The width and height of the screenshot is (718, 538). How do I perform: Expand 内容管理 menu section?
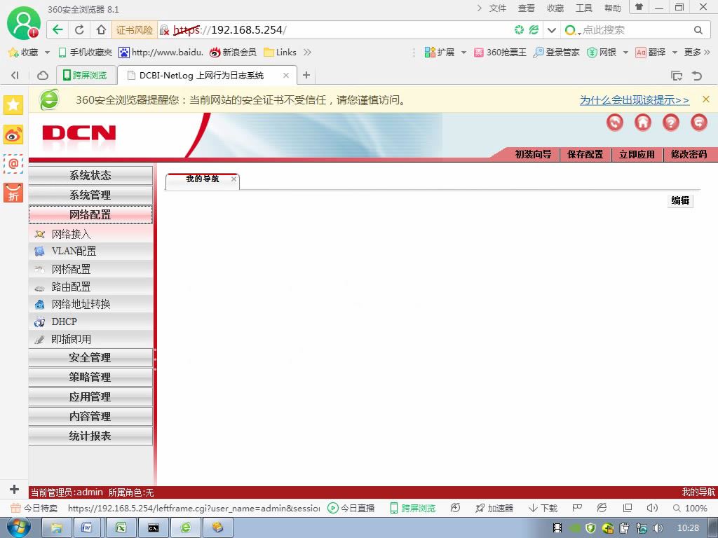pyautogui.click(x=90, y=416)
